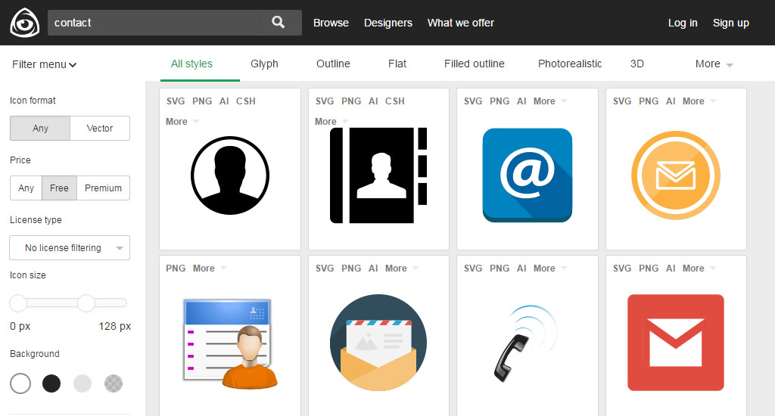Pick the black background color swatch
This screenshot has width=775, height=416.
pos(51,383)
